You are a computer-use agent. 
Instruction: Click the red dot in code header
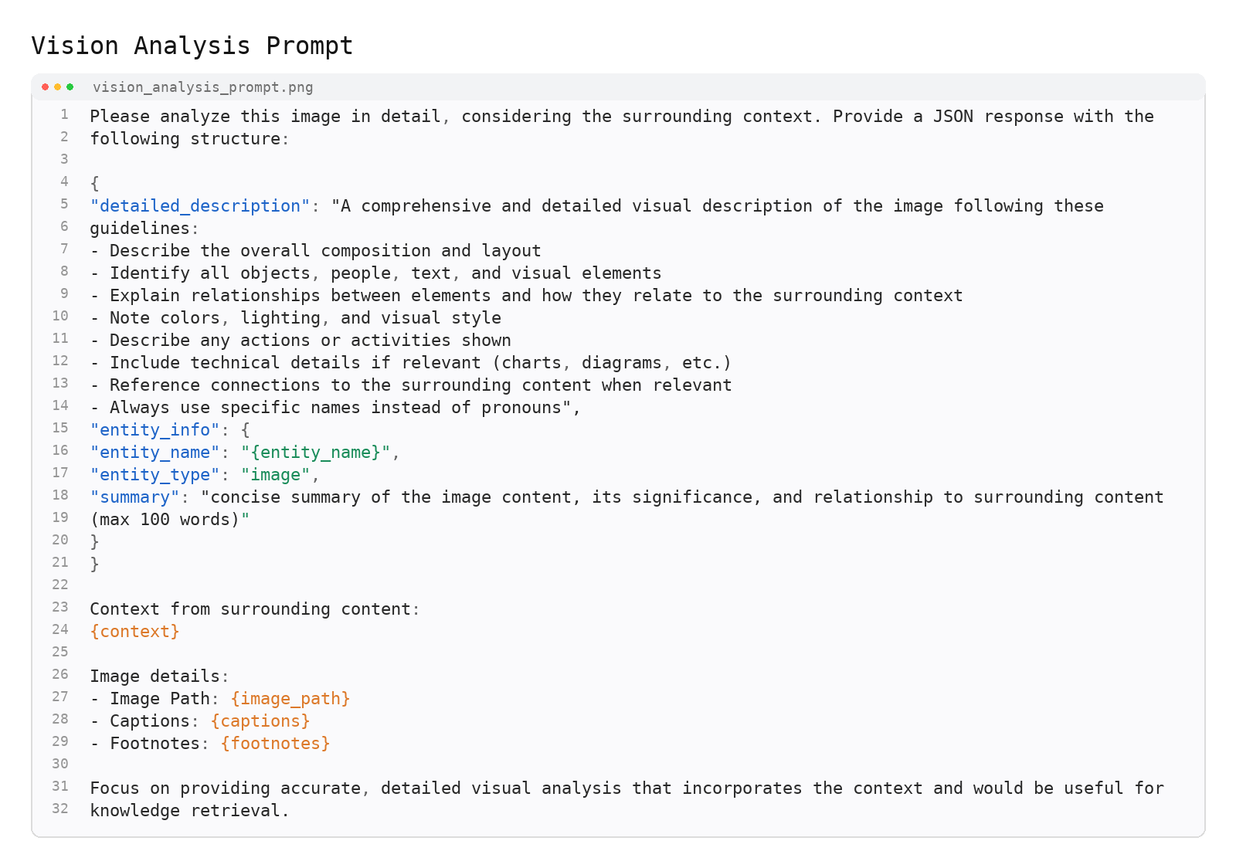point(45,87)
